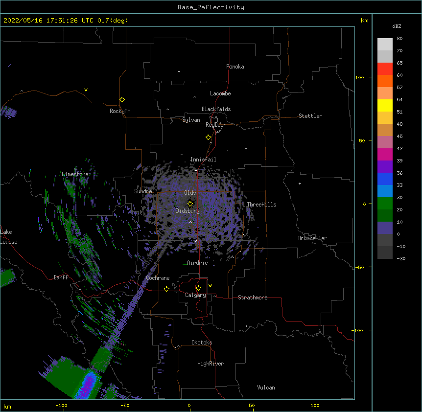Click the large green echo area at bottom left

65,376
